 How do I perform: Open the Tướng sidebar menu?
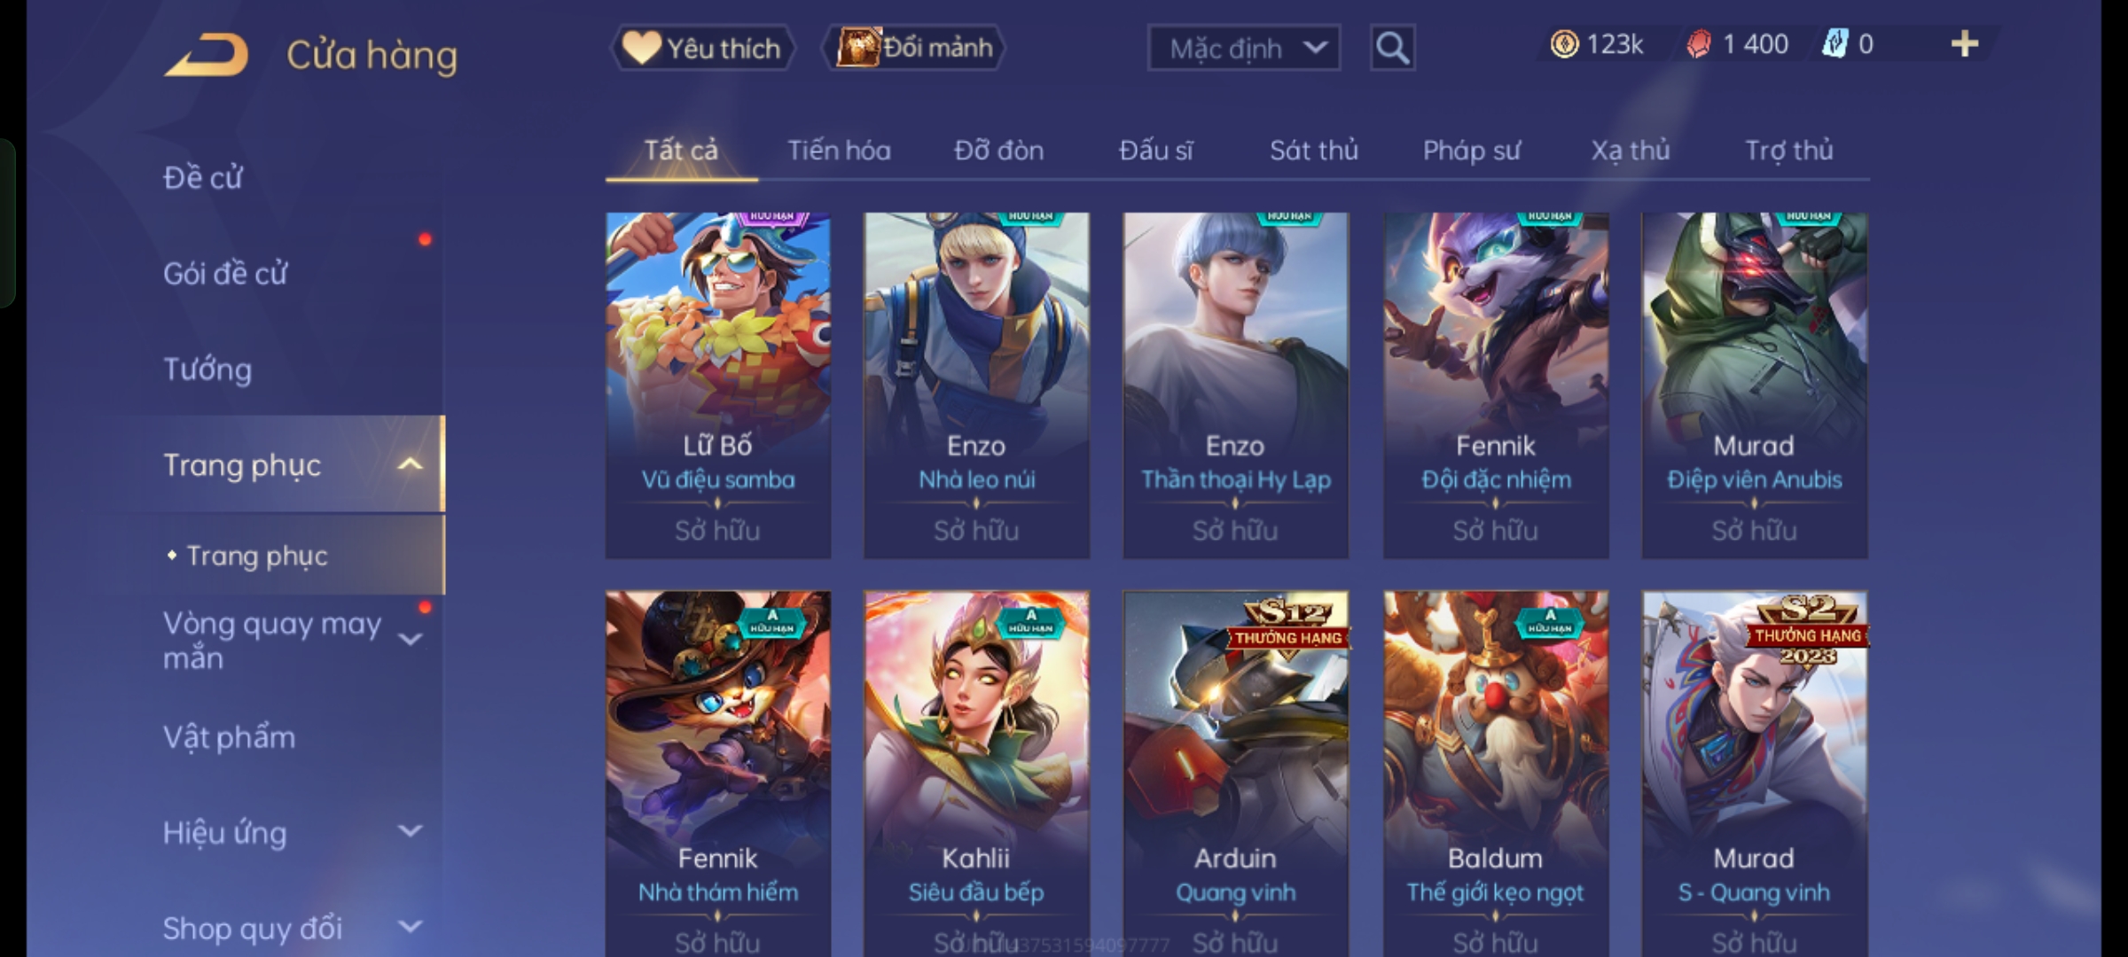pos(207,370)
